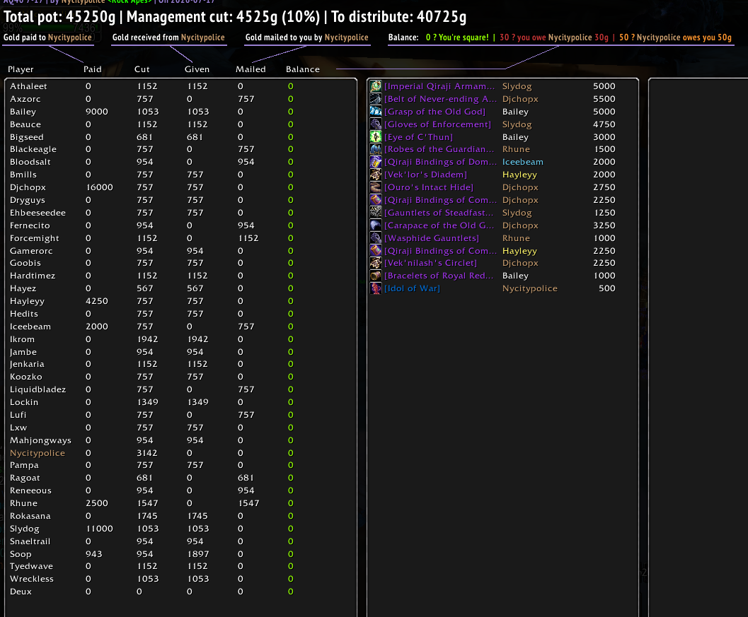The height and width of the screenshot is (617, 748).
Task: Open the Gloves of Enforcement link
Action: coord(437,124)
